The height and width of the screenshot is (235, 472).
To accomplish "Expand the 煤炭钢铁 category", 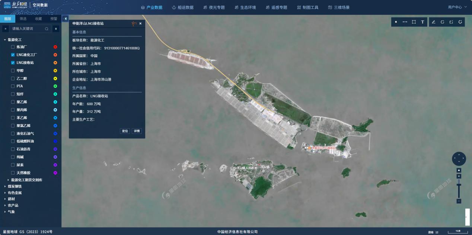I will point(5,186).
